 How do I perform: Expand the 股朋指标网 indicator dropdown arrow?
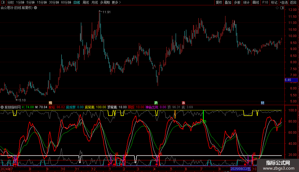point(2,107)
